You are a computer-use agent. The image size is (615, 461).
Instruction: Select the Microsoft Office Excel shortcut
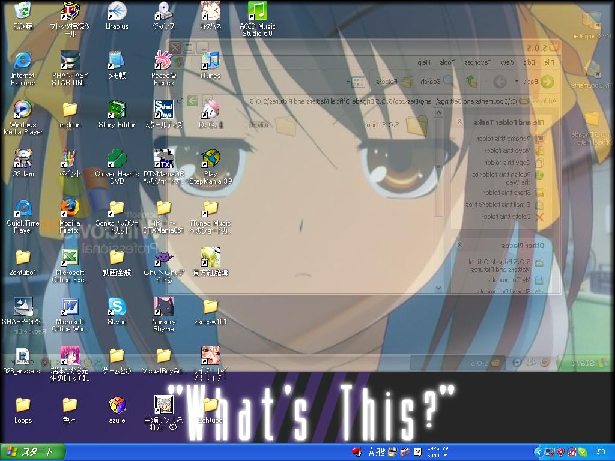pyautogui.click(x=70, y=265)
